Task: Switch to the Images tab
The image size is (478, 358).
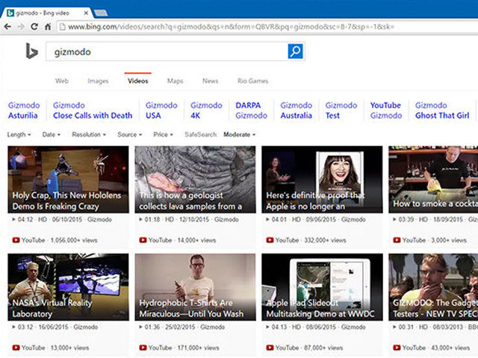Action: [x=98, y=81]
